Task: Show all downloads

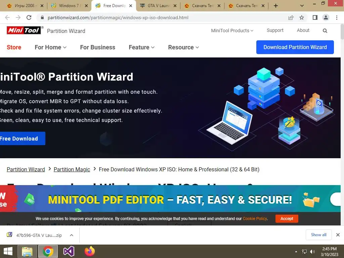Action: 318,235
